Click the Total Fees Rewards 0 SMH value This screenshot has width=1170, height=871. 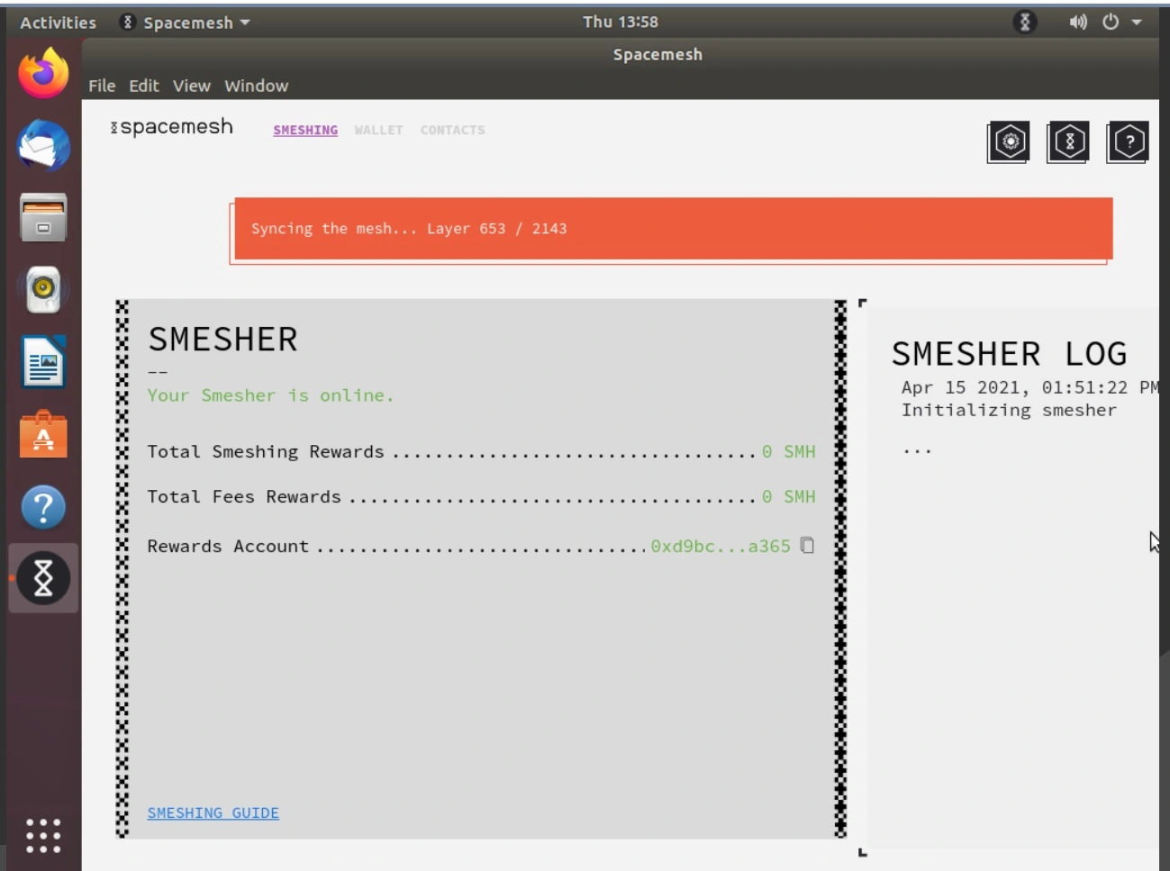coord(788,496)
